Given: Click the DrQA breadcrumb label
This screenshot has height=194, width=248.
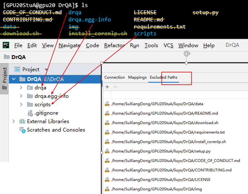Looking at the screenshot, I should (x=18, y=57).
